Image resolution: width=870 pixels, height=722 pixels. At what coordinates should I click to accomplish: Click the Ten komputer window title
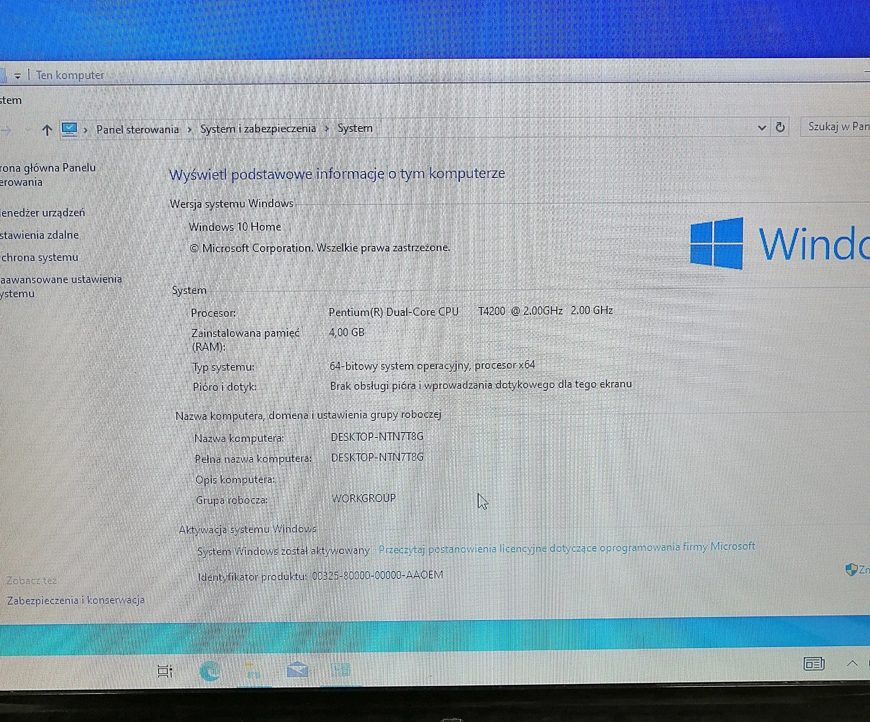(x=70, y=75)
